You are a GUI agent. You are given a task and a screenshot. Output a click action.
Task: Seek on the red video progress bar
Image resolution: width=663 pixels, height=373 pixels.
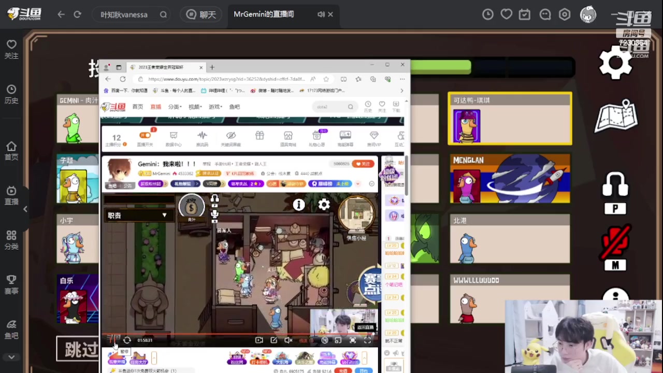point(240,334)
